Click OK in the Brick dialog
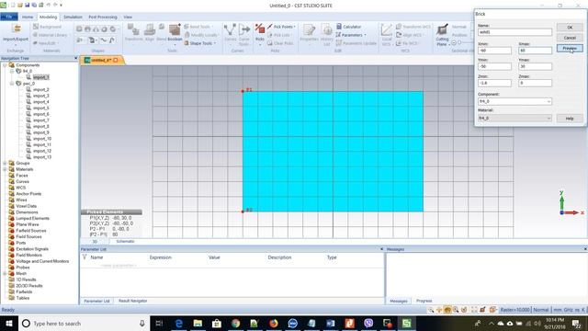 (570, 28)
